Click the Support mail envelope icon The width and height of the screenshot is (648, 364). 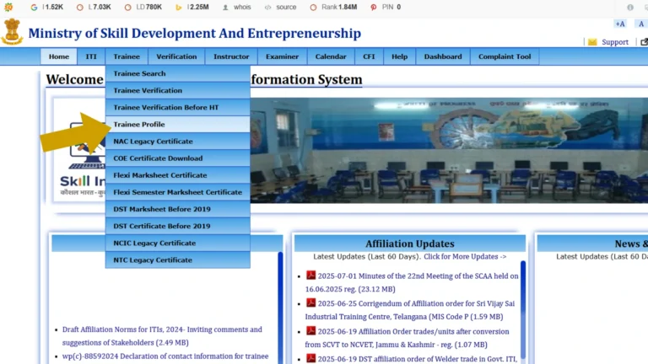tap(592, 42)
